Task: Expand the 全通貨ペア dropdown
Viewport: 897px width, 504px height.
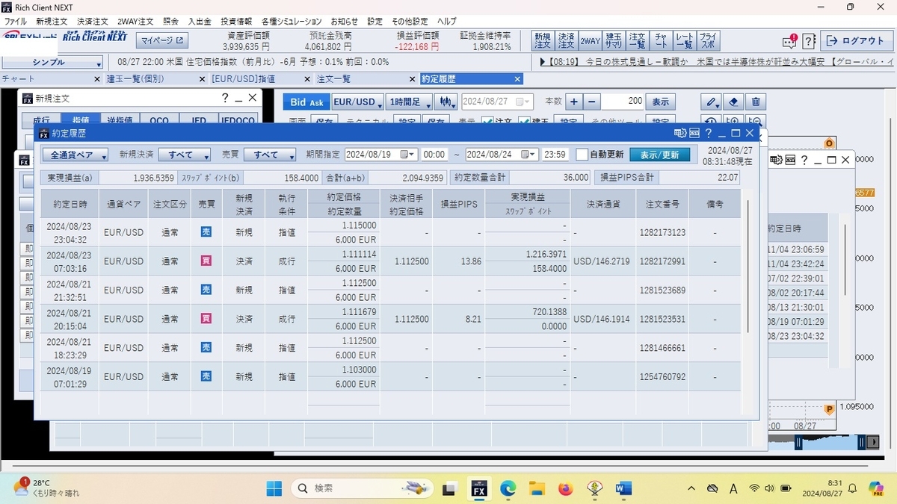Action: (x=75, y=155)
